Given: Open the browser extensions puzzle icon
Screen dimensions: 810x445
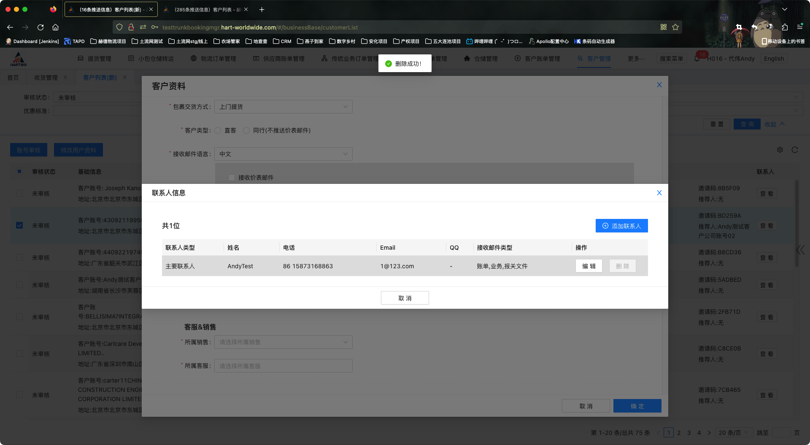Looking at the screenshot, I should (x=785, y=27).
